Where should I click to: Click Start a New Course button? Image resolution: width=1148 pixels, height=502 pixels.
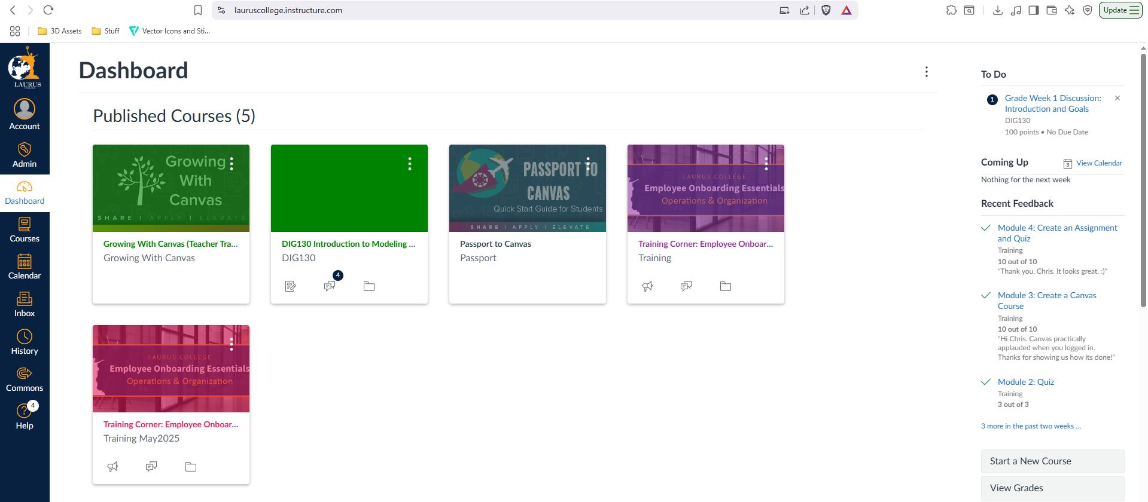pos(1052,461)
